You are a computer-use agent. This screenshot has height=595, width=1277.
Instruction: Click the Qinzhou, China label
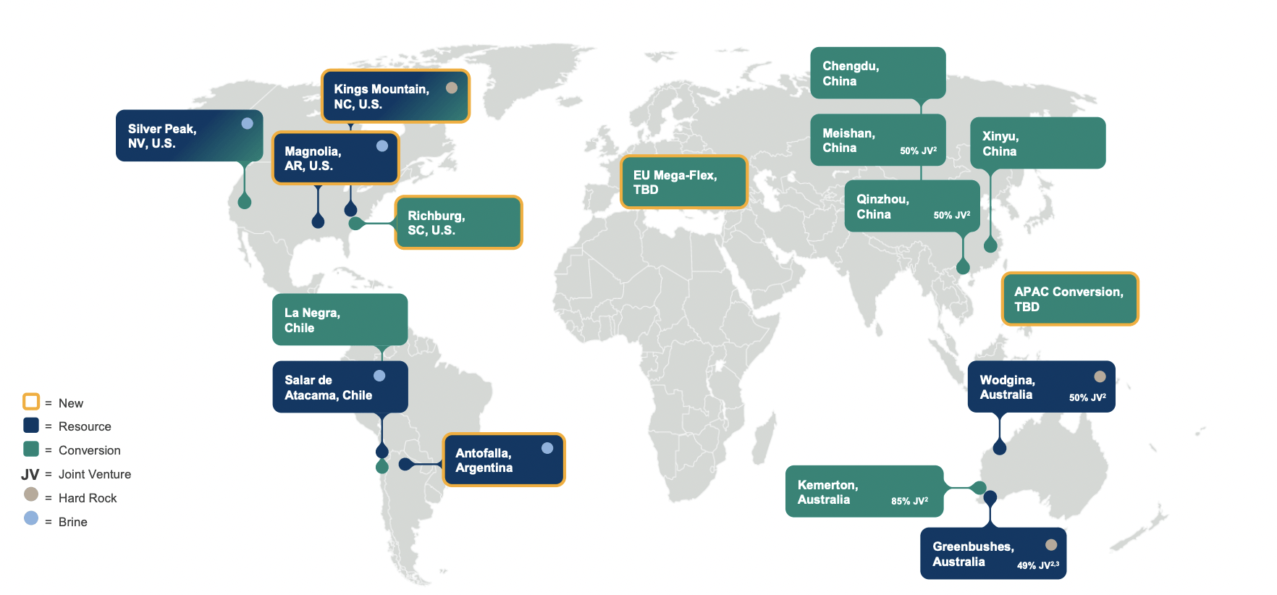point(912,206)
